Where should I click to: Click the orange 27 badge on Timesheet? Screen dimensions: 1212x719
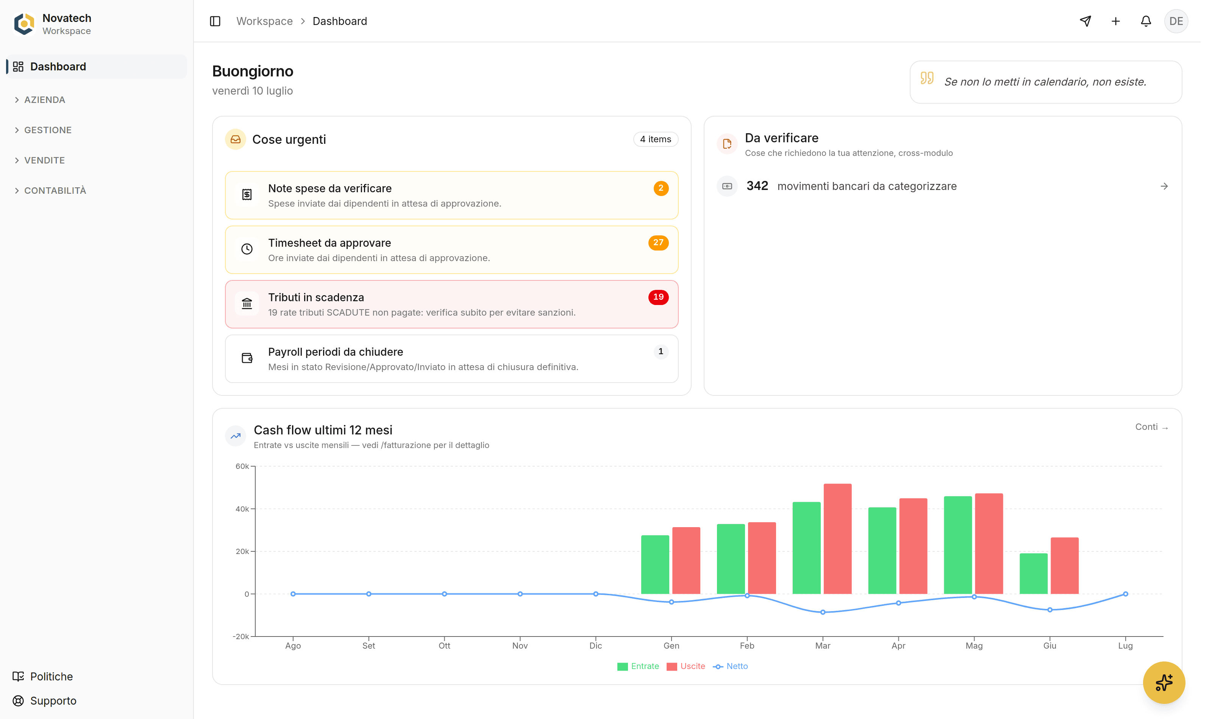click(x=658, y=243)
